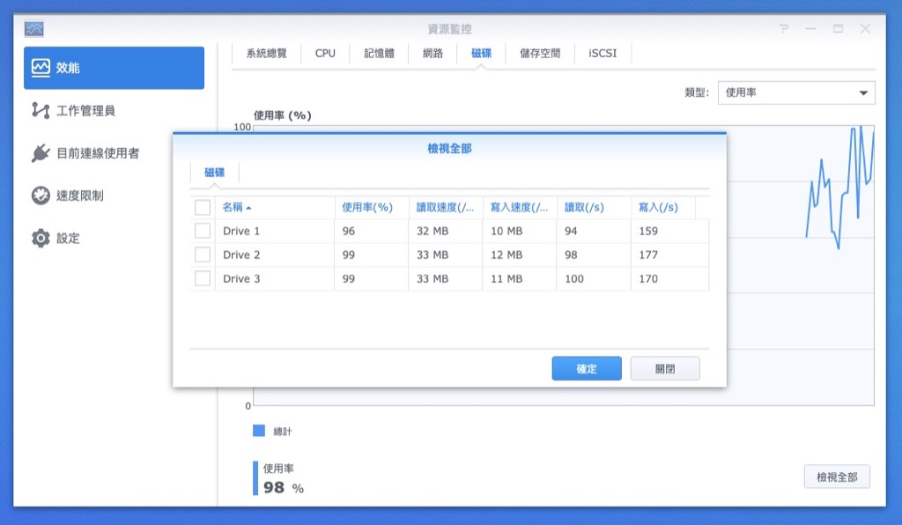
Task: Click Drive 3 write speed 11 MB
Action: (x=506, y=279)
